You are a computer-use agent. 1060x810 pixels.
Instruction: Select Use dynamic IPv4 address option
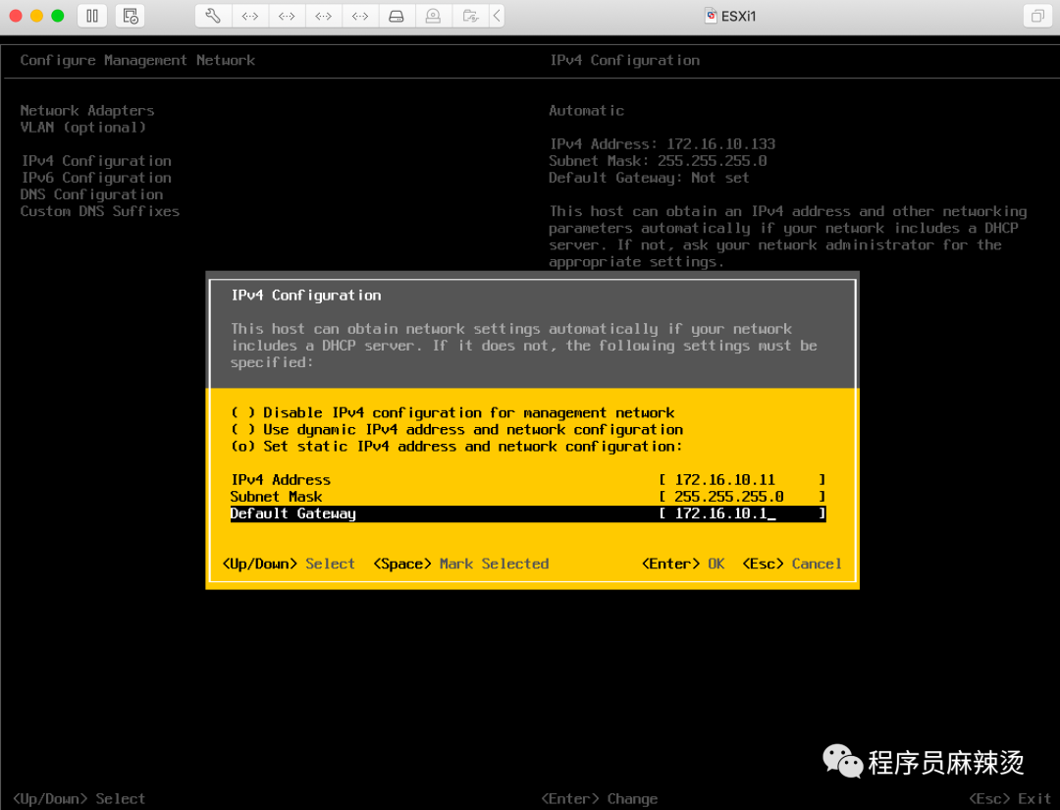(456, 429)
